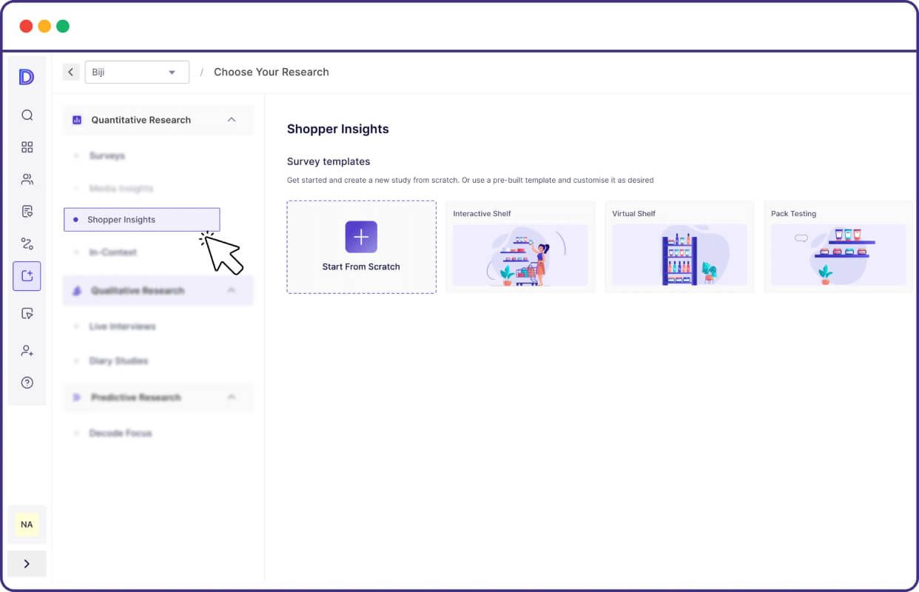Click the Shopper Insights page heading
This screenshot has width=919, height=592.
(x=338, y=129)
